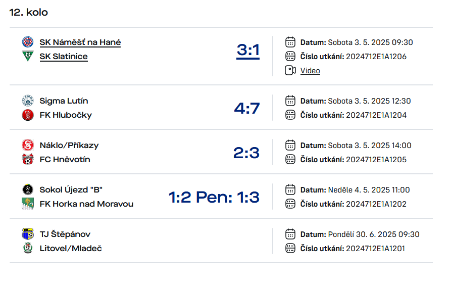Select the 1:2 Pen: 1:3 score
This screenshot has width=452, height=288.
click(214, 198)
